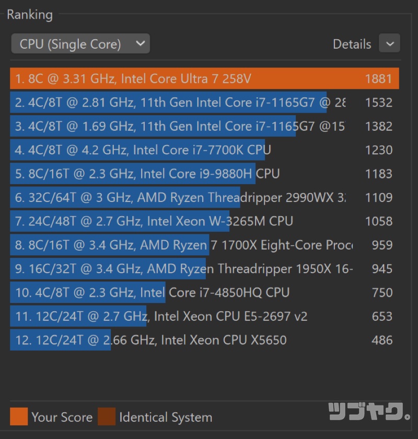Click the Your Score orange legend swatch
This screenshot has width=418, height=439.
[19, 417]
